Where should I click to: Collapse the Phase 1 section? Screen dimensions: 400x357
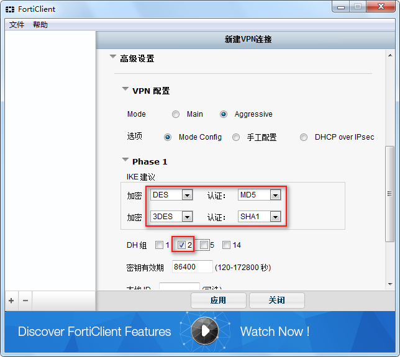point(125,160)
